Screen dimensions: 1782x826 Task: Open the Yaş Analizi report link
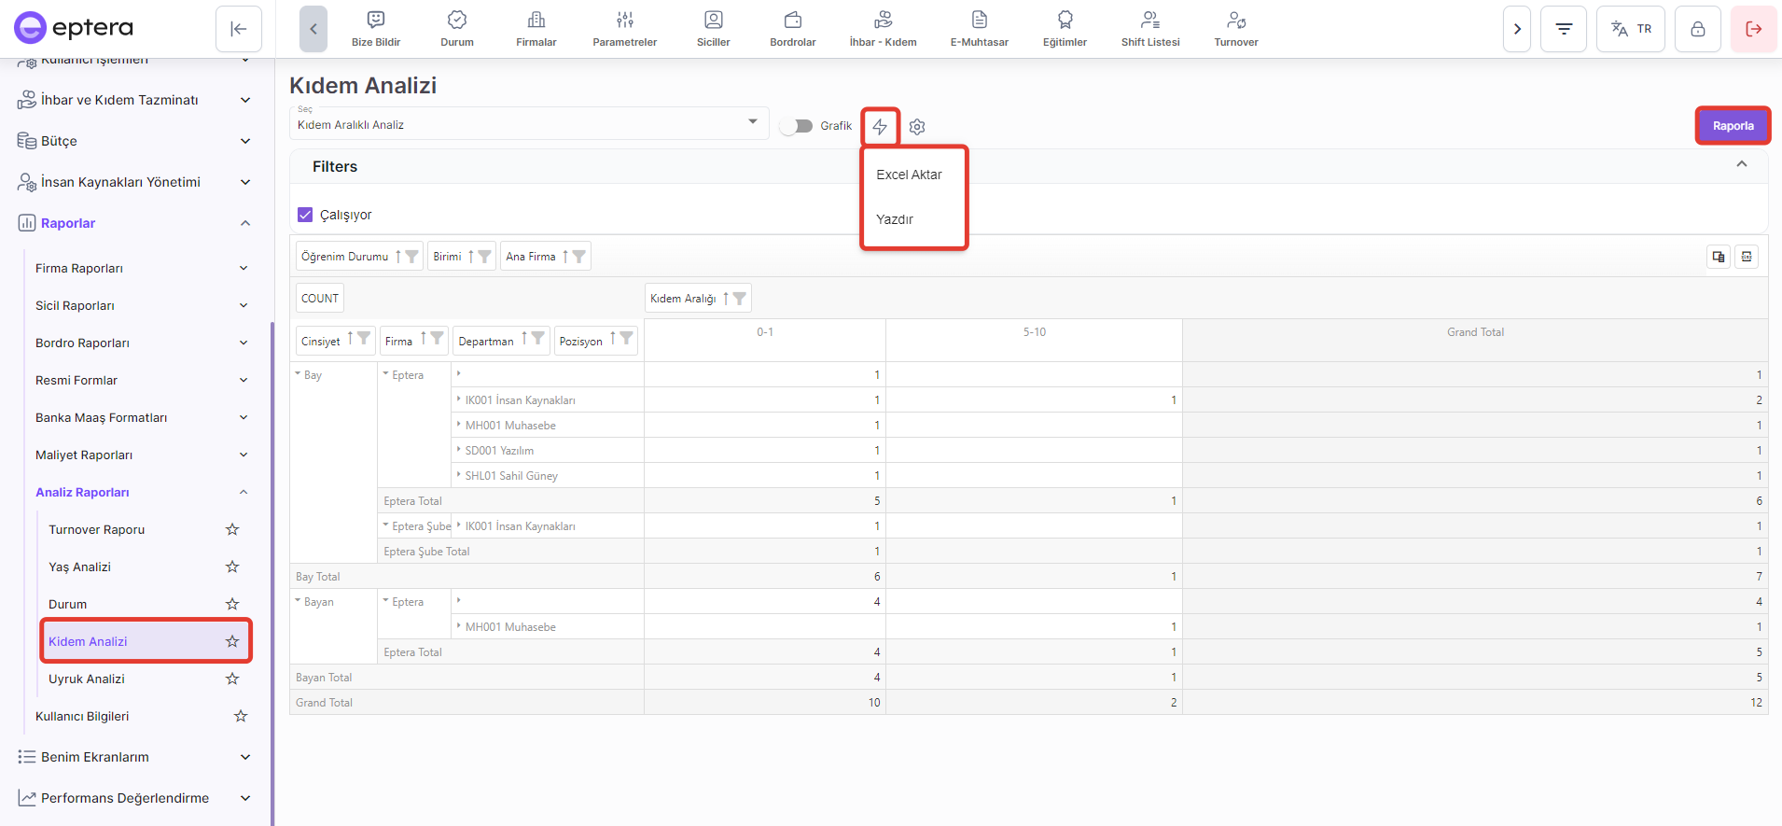(x=79, y=567)
